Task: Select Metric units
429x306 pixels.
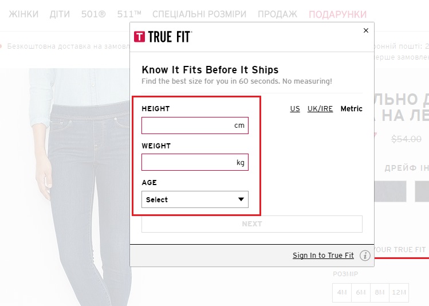Action: 351,109
